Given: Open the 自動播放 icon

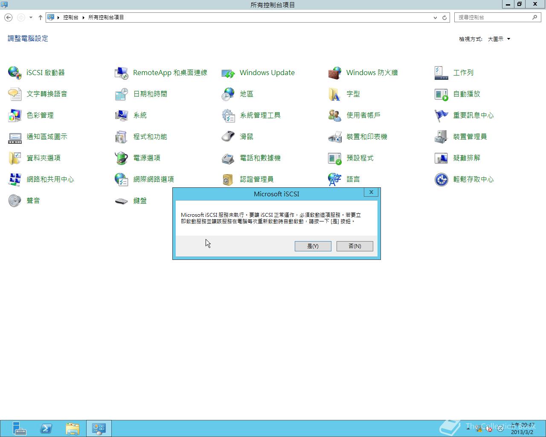Looking at the screenshot, I should click(x=441, y=94).
